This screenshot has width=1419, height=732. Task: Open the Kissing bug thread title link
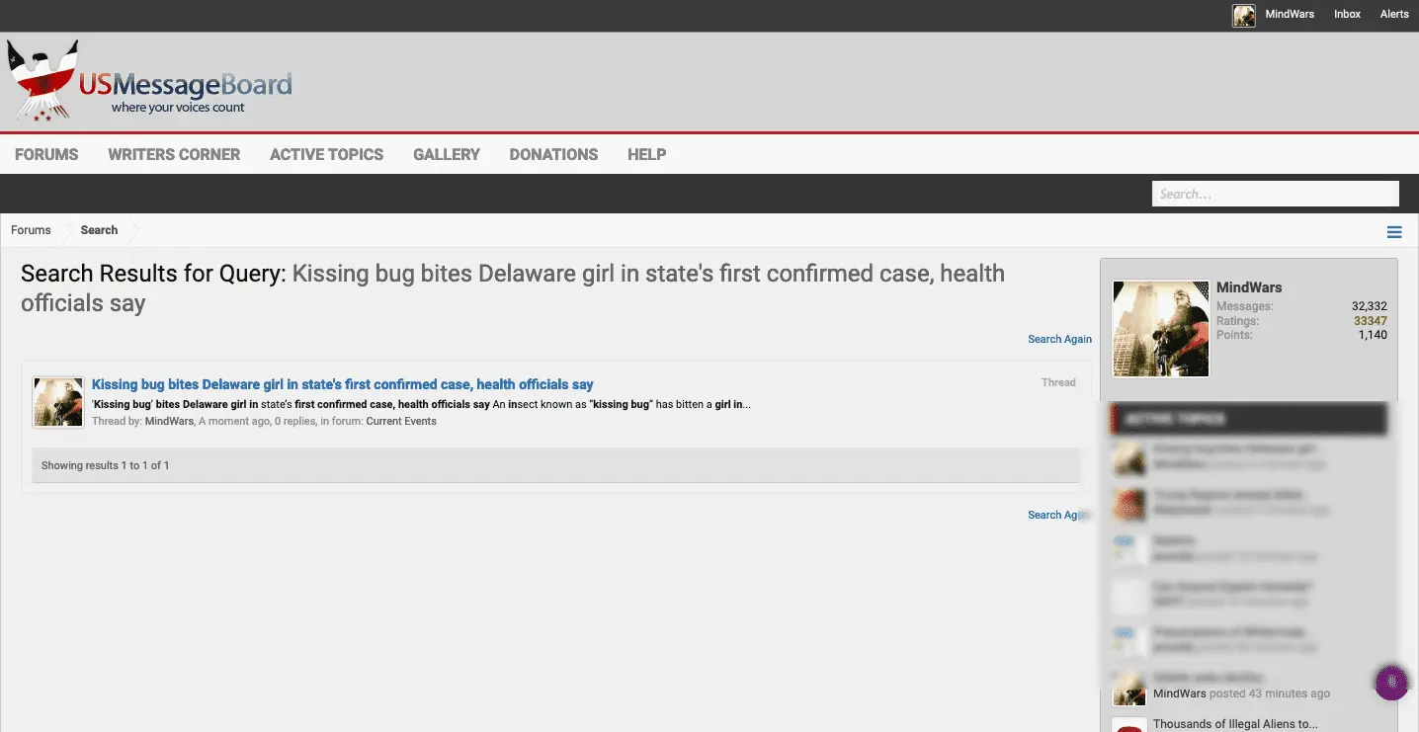pos(342,384)
